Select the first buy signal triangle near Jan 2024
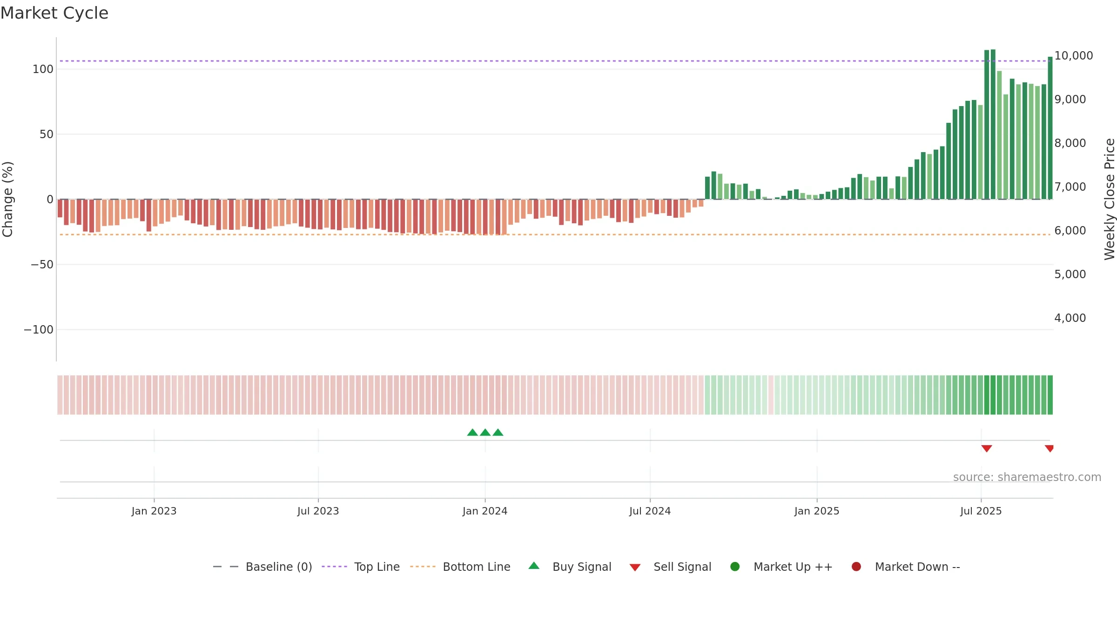This screenshot has width=1117, height=628. (x=472, y=433)
